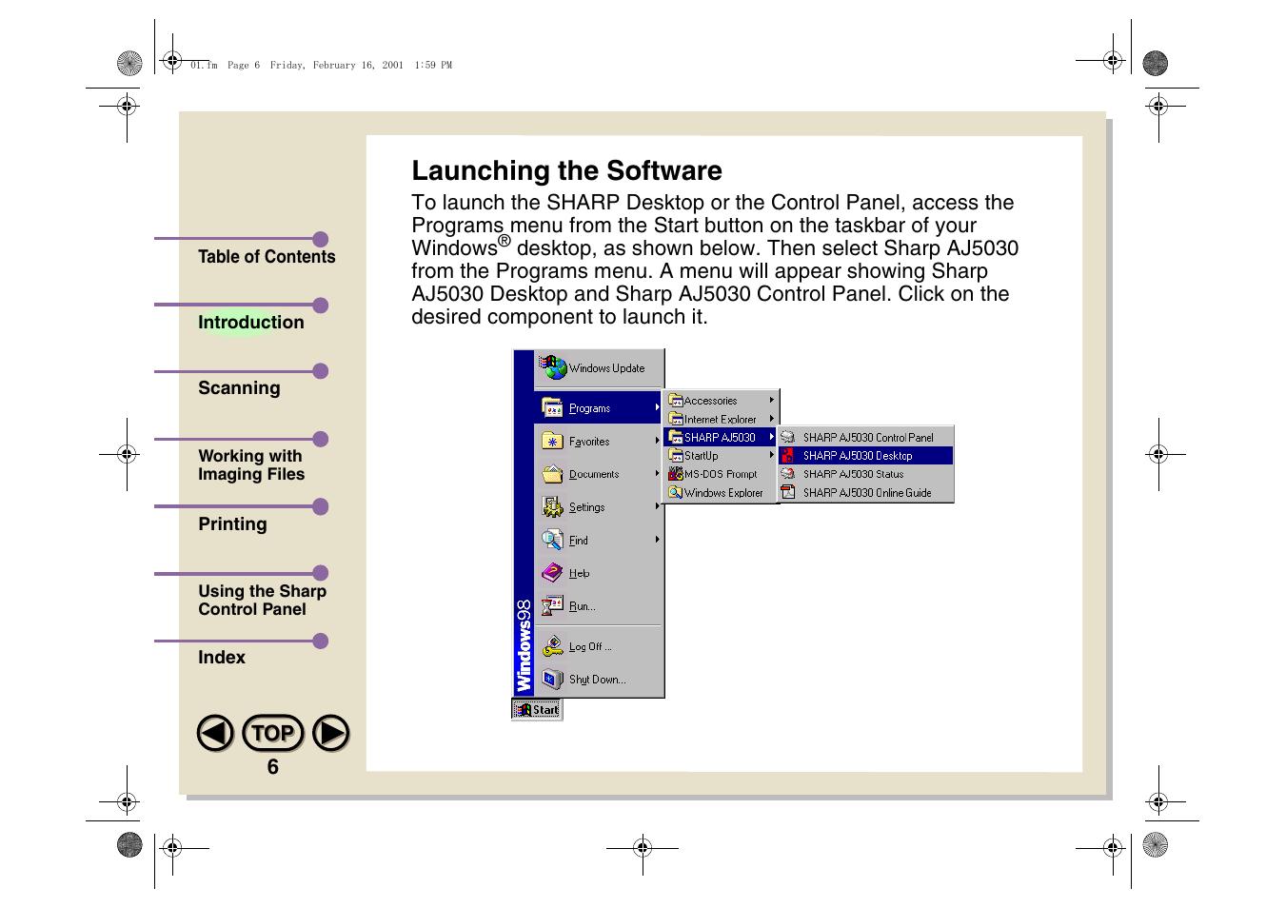Click the StartUp folder icon
The width and height of the screenshot is (1286, 908).
[675, 456]
